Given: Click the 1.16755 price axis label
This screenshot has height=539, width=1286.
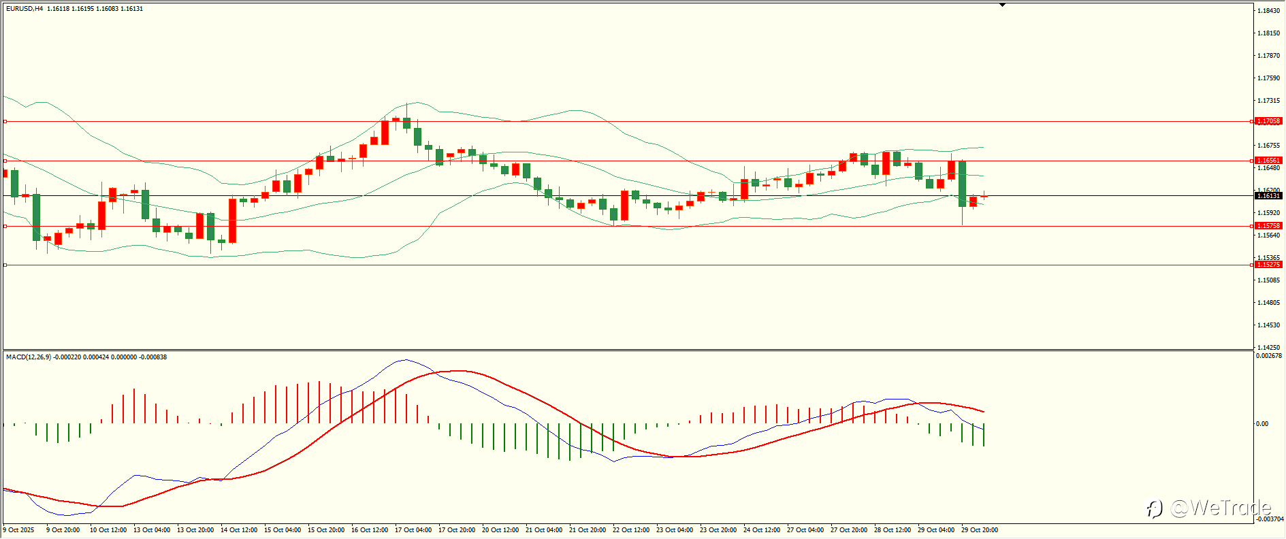Looking at the screenshot, I should pos(1268,146).
